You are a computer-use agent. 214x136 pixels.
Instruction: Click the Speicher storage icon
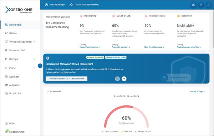pos(6,77)
